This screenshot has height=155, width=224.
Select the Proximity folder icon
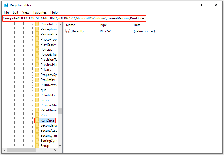37,80
